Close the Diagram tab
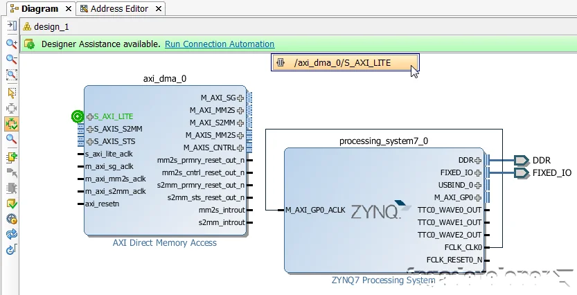Image resolution: width=577 pixels, height=295 pixels. [69, 9]
